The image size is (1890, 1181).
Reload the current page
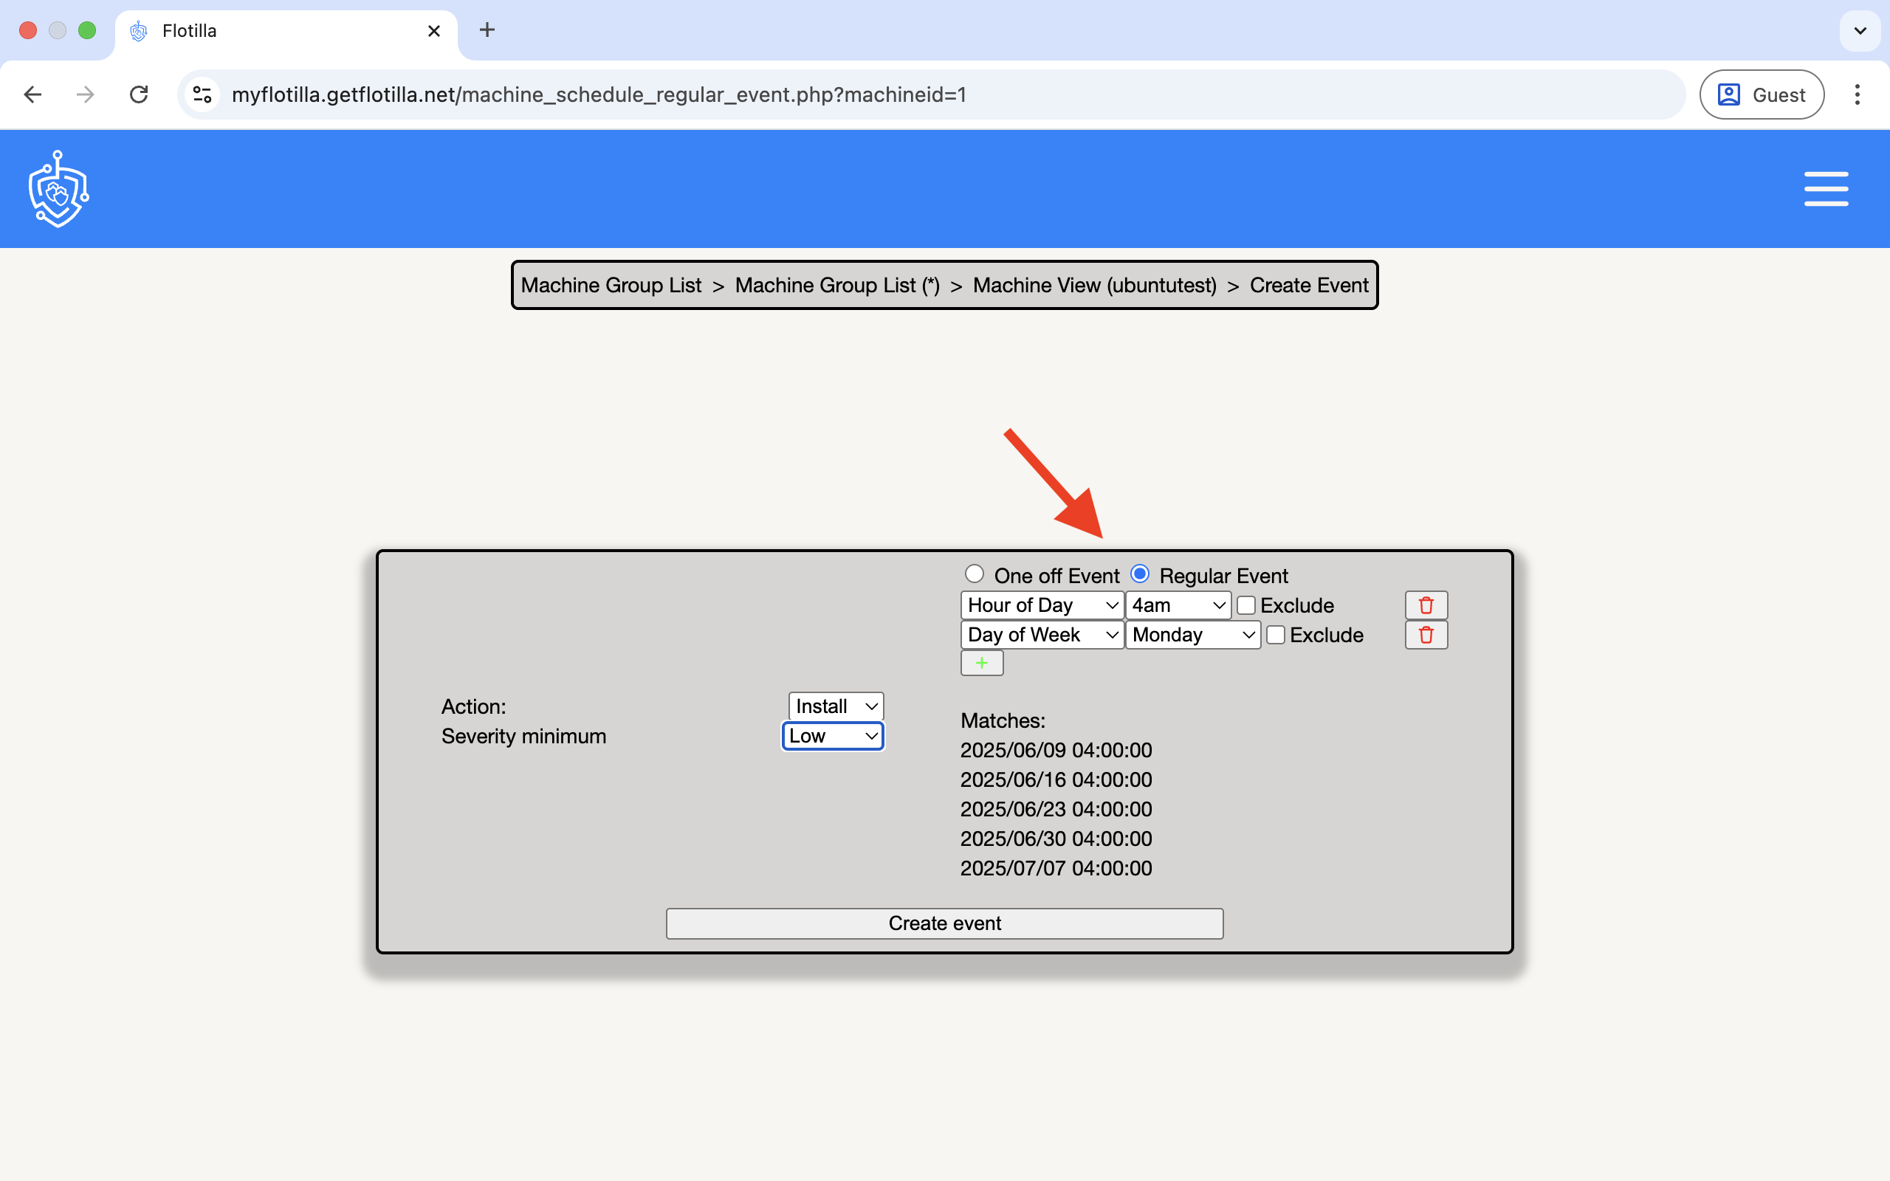coord(138,94)
